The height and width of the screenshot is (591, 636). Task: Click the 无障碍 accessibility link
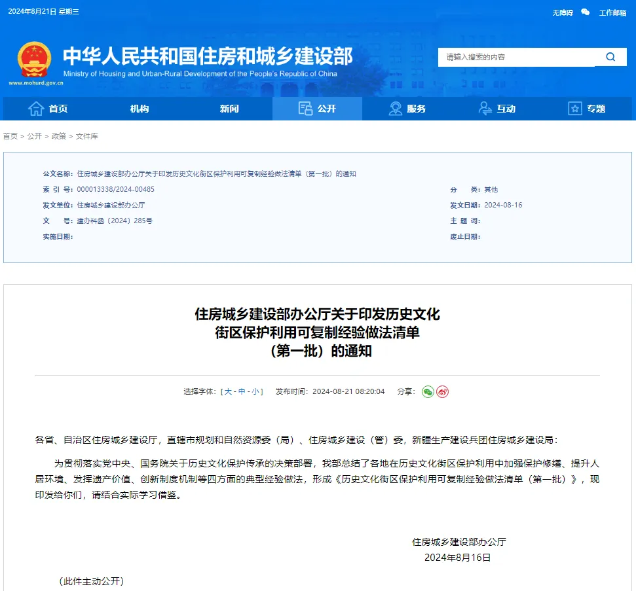click(561, 12)
